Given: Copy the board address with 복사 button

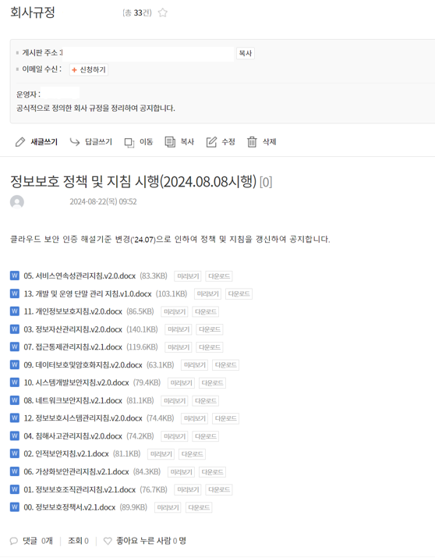Looking at the screenshot, I should (246, 53).
